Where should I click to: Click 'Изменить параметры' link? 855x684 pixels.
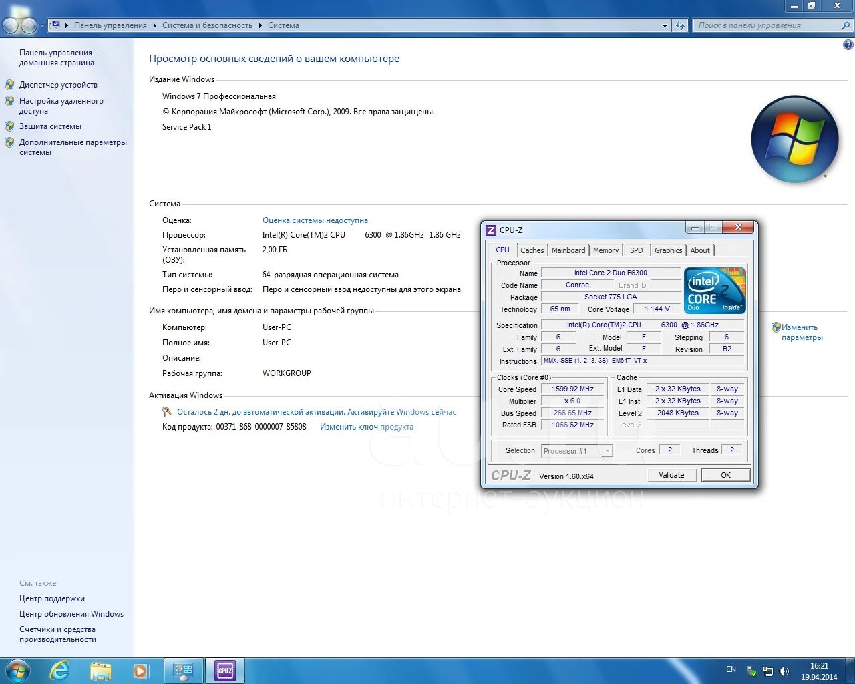pos(802,332)
